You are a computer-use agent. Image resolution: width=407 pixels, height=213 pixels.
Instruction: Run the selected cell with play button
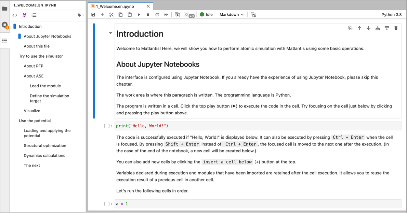click(139, 15)
